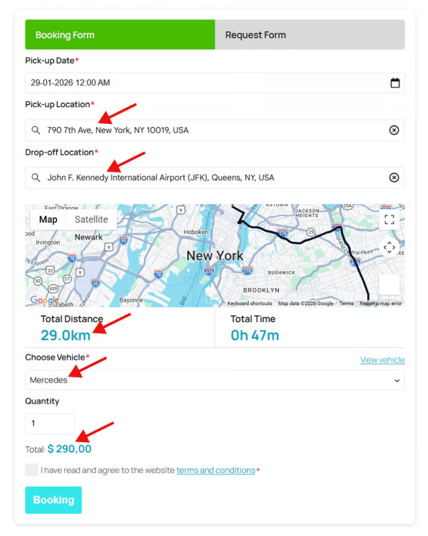Screen dimensions: 428x536
Task: Open Keyboard shortcuts on the map
Action: click(249, 303)
